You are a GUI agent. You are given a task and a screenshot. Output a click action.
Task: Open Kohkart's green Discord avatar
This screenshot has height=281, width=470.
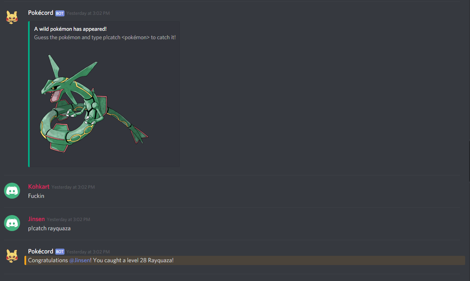tap(12, 191)
